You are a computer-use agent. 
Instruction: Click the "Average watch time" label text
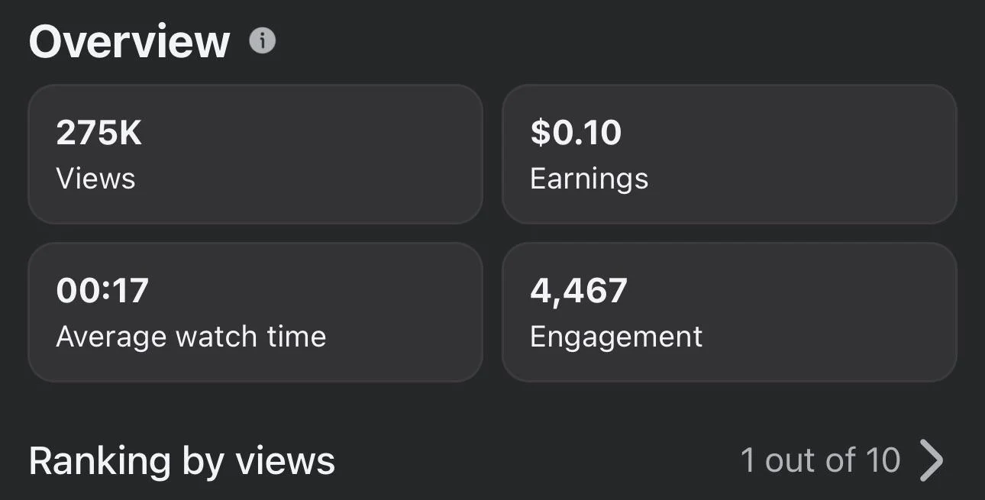coord(191,337)
